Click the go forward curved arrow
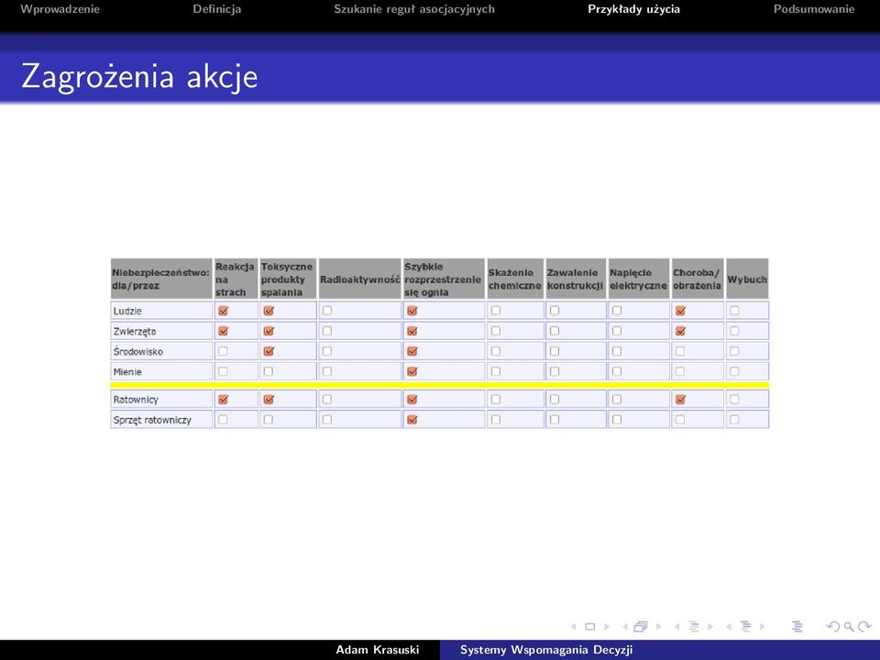The height and width of the screenshot is (660, 880). [864, 627]
